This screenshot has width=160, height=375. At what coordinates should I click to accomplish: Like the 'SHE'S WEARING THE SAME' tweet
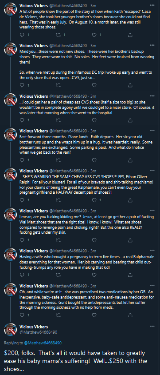tap(94, 200)
